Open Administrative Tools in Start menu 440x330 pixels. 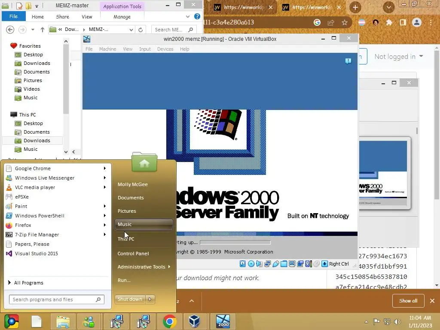coord(144,267)
